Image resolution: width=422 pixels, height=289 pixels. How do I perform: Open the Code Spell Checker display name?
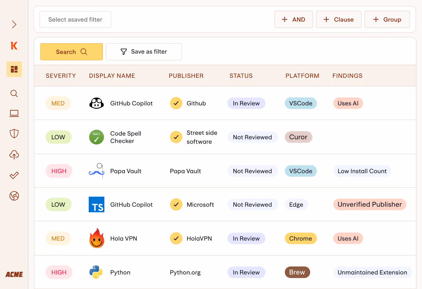coord(126,137)
